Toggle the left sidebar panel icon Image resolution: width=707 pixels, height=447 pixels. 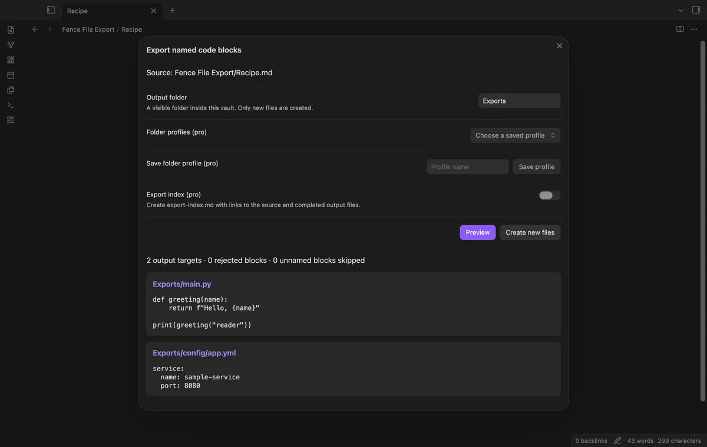(51, 10)
